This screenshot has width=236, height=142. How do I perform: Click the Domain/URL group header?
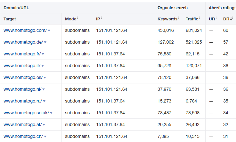click(16, 8)
